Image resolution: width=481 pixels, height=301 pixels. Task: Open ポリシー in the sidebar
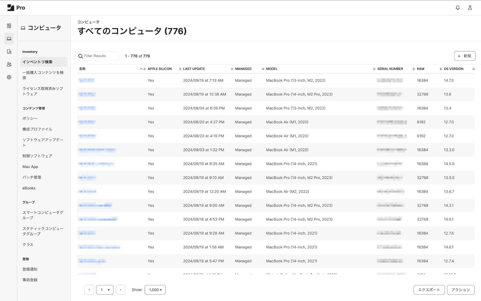click(x=30, y=118)
